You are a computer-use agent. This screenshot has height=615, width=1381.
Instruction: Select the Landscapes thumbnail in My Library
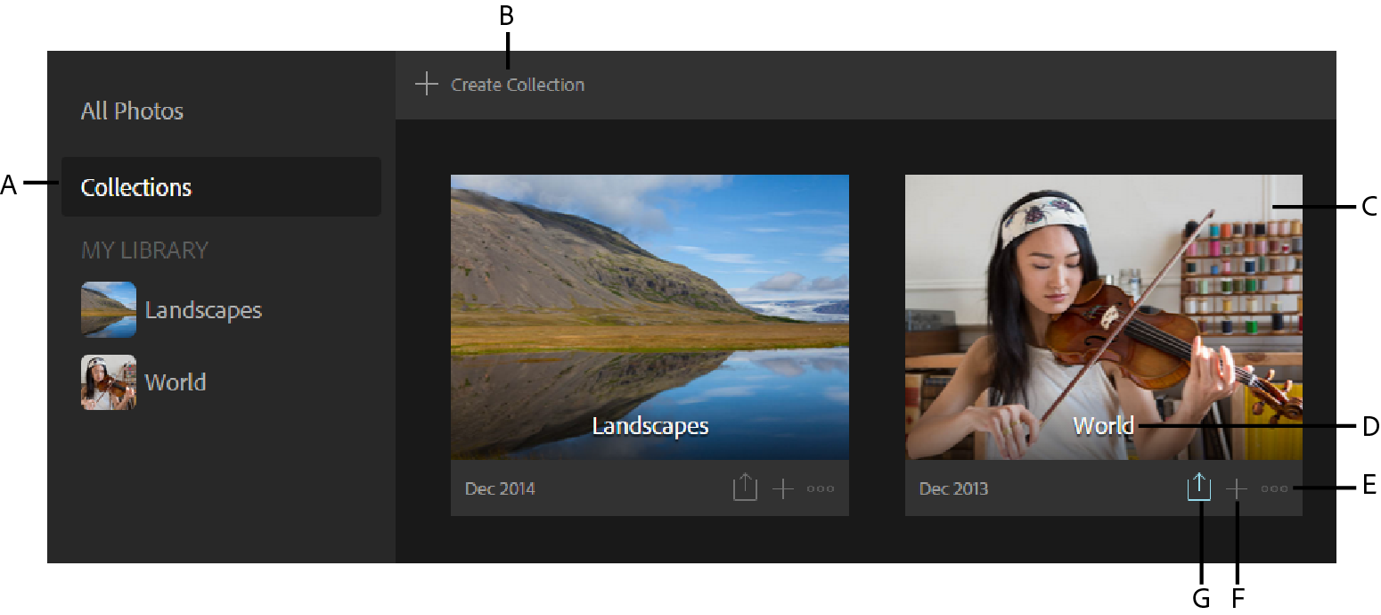pos(109,309)
